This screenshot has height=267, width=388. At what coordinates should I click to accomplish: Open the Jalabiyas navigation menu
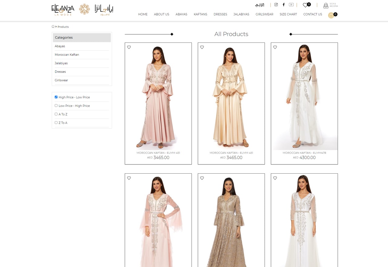pyautogui.click(x=241, y=14)
